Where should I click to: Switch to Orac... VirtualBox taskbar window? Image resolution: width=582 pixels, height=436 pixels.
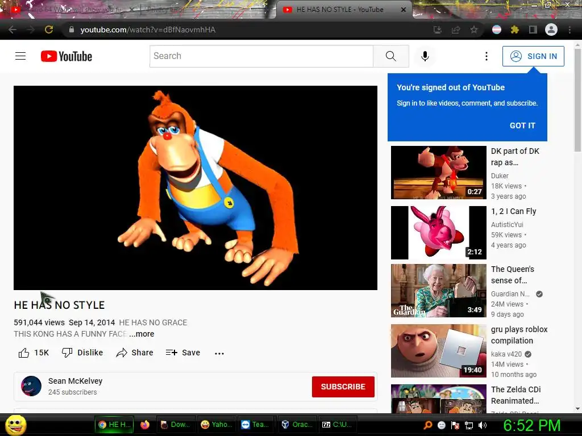click(x=297, y=425)
